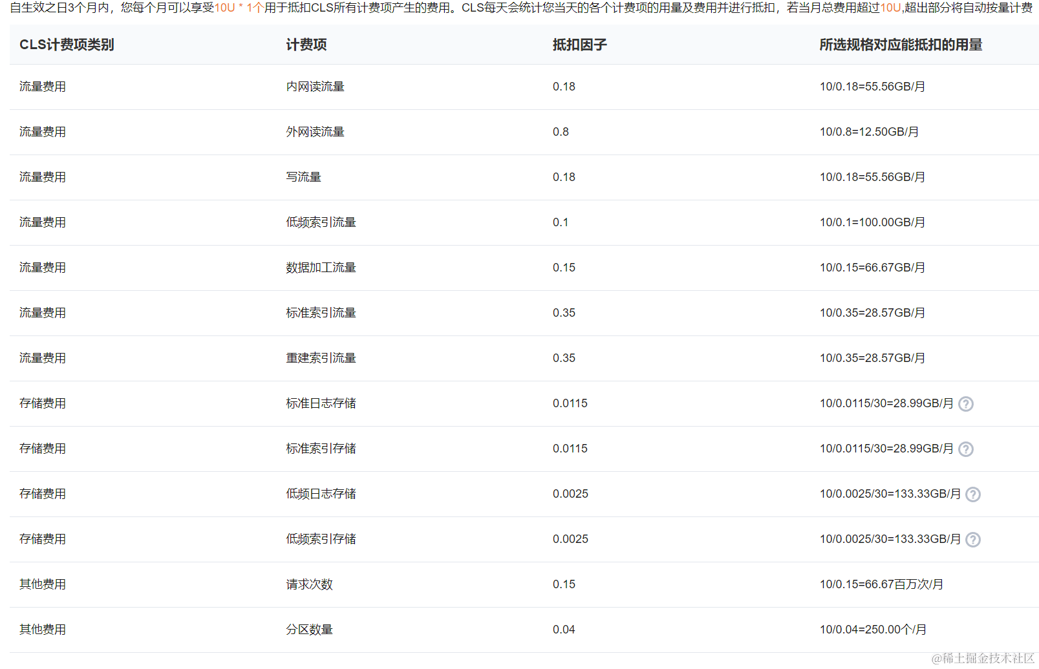Click the 标准索引流量 cell
The image size is (1039, 669).
tap(320, 312)
